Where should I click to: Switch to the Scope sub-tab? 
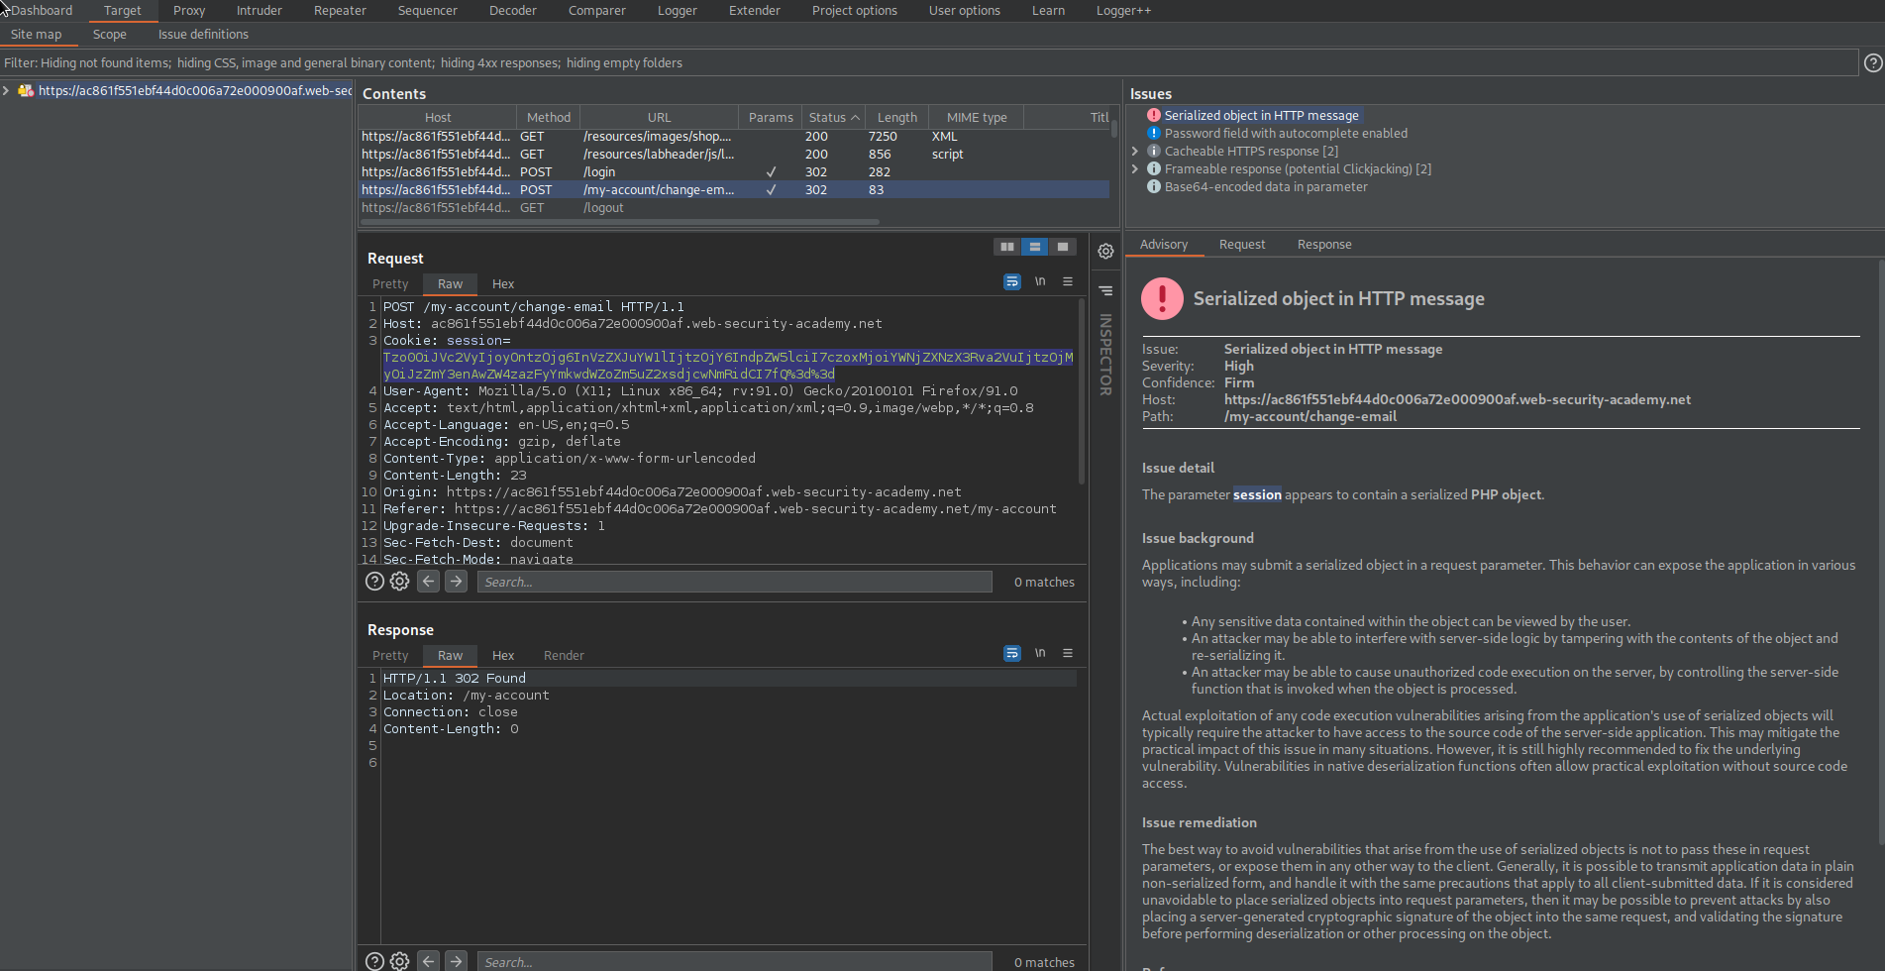pos(110,35)
